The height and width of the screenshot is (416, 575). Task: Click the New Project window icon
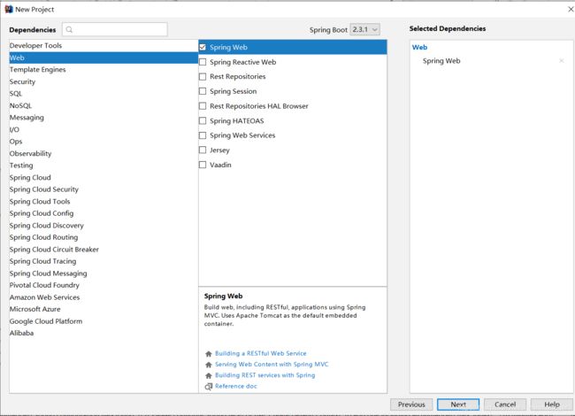pos(8,8)
